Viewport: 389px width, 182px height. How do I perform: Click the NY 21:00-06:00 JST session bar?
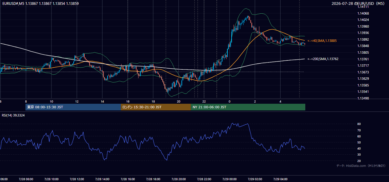tap(248, 107)
